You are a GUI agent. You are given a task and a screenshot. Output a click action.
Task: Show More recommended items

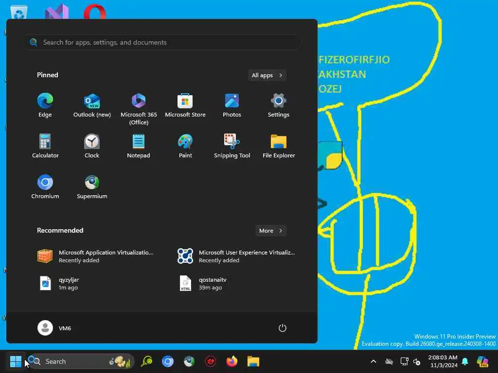(271, 231)
